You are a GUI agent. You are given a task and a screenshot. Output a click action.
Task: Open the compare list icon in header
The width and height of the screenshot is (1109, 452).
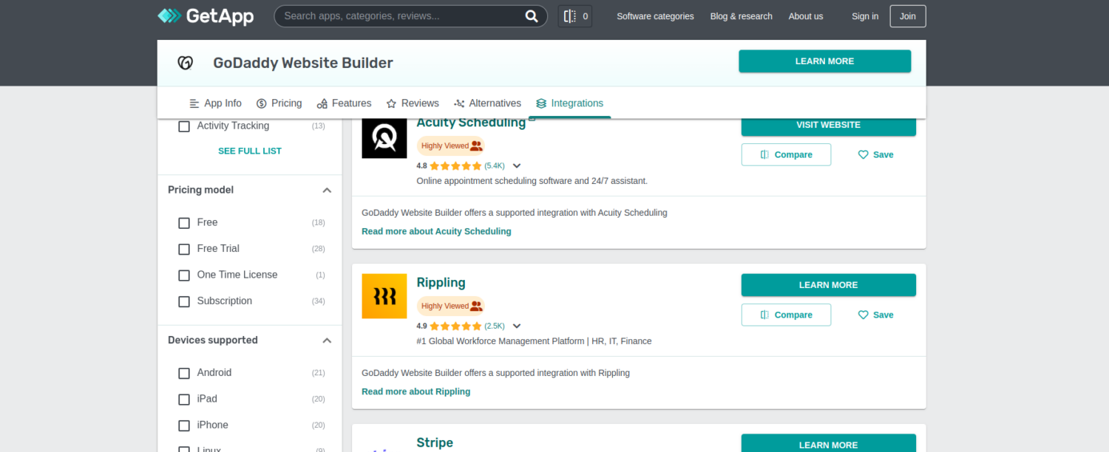click(574, 16)
